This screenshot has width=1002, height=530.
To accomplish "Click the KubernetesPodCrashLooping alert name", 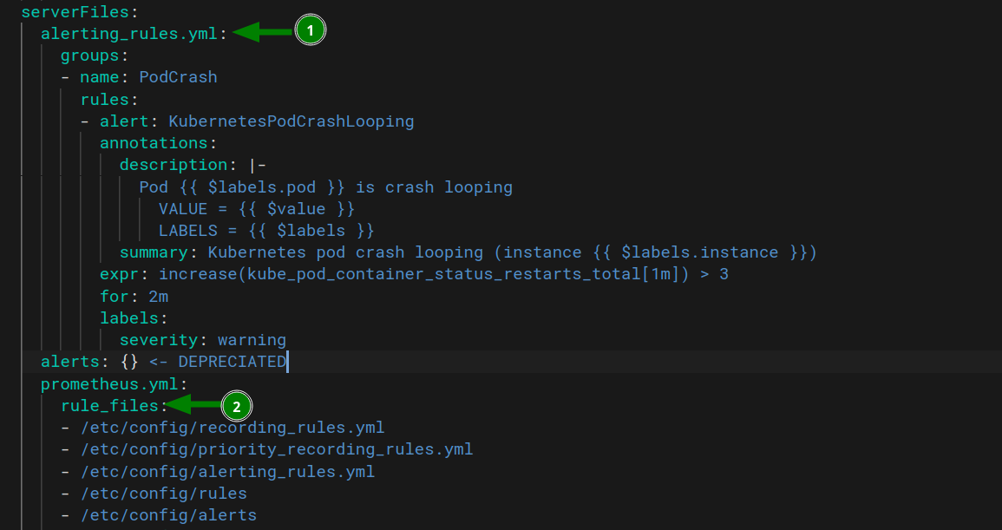I will pyautogui.click(x=291, y=121).
